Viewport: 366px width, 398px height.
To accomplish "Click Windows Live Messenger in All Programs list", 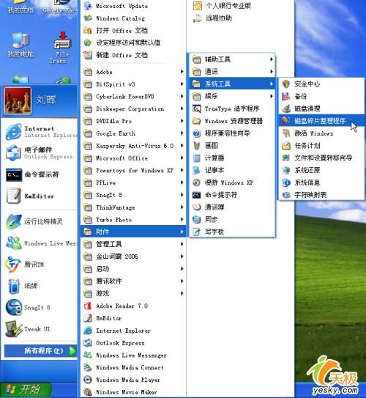I will 133,355.
